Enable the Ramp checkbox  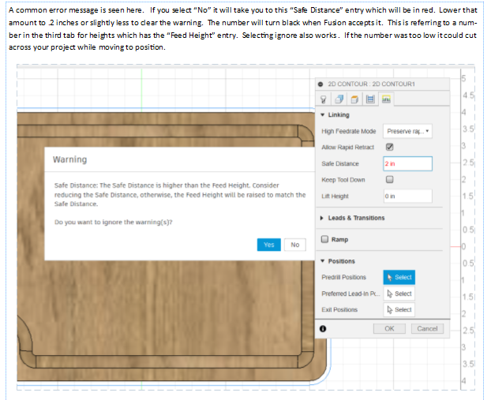pyautogui.click(x=324, y=239)
